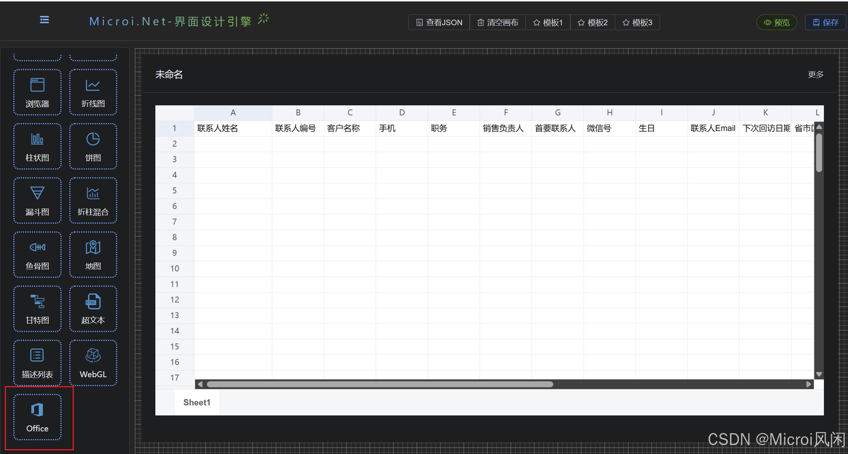Click the horizontal scrollbar right arrow
This screenshot has height=454, width=848.
pyautogui.click(x=809, y=384)
